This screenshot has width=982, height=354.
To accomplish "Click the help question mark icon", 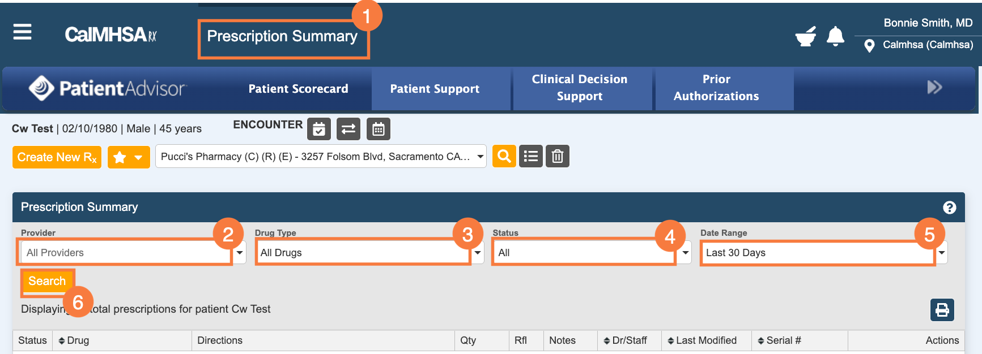I will [950, 208].
